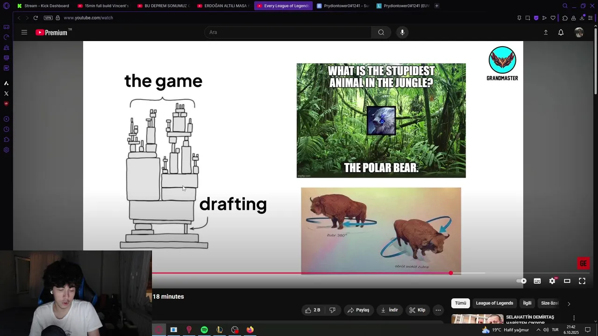Open Selahattin Demirtaş video thumbnail
The image size is (598, 336).
tap(477, 319)
